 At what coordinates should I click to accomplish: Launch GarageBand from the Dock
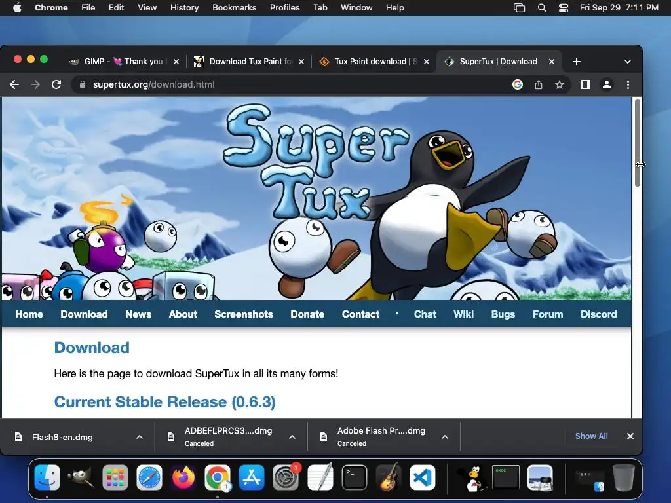tap(389, 477)
